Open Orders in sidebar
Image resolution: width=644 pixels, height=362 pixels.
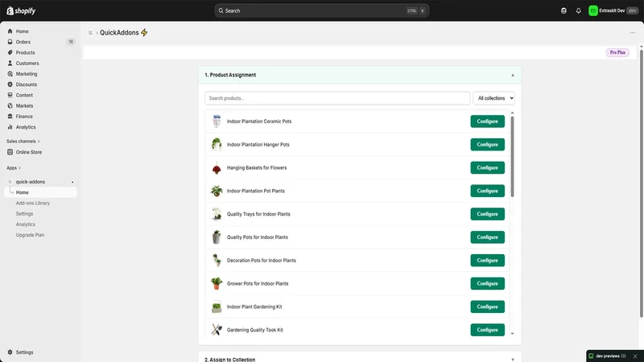[23, 42]
